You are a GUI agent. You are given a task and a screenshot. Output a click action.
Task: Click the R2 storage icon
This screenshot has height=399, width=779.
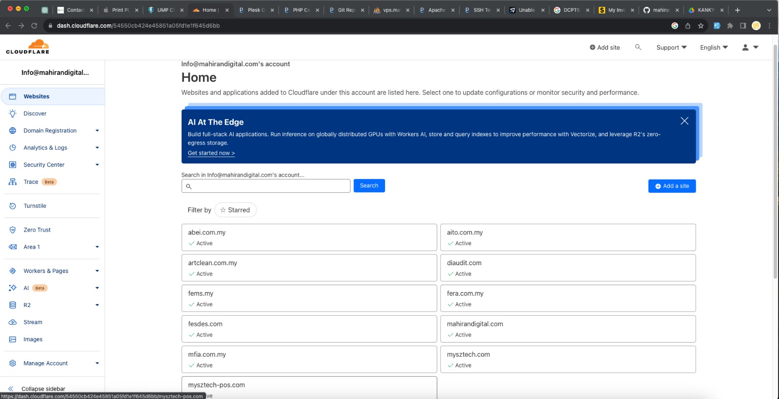click(13, 305)
